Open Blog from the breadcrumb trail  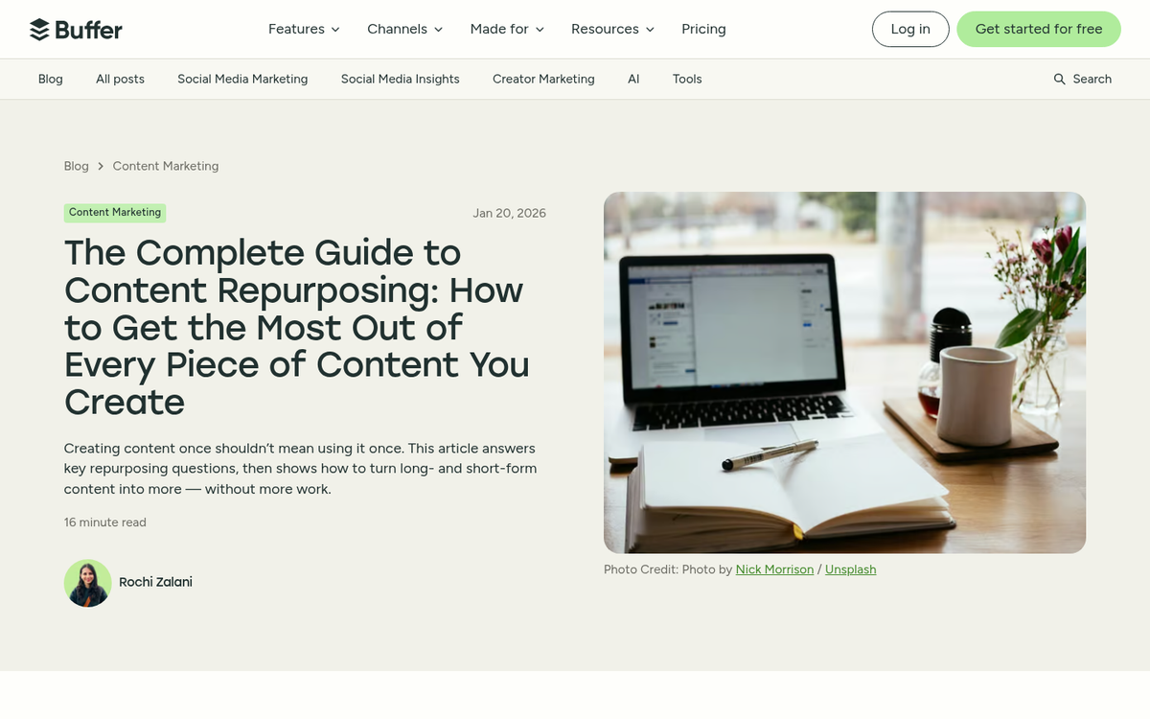76,165
